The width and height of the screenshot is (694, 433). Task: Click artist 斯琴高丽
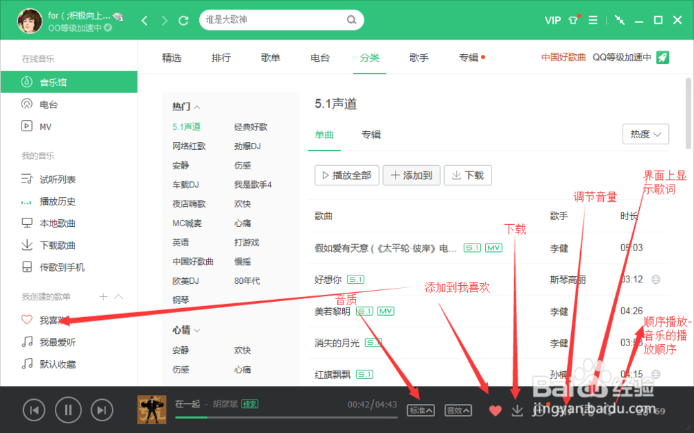568,280
